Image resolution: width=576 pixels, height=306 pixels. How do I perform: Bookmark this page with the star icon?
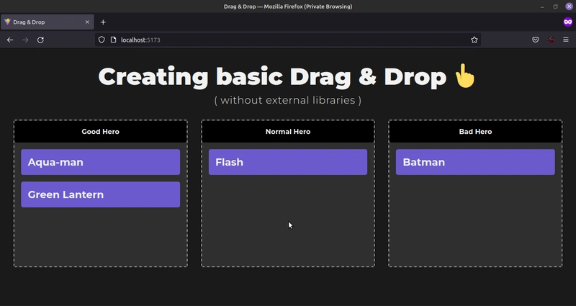click(474, 40)
